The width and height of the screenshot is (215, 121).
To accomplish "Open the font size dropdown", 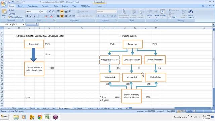I will tap(46, 11).
